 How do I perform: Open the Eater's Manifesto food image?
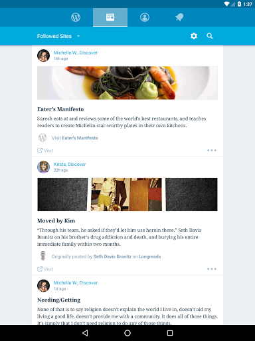click(x=127, y=83)
